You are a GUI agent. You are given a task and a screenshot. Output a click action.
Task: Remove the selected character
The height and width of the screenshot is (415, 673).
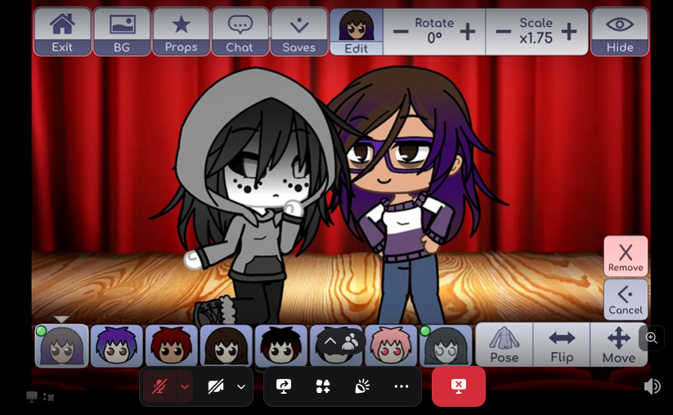[x=626, y=256]
